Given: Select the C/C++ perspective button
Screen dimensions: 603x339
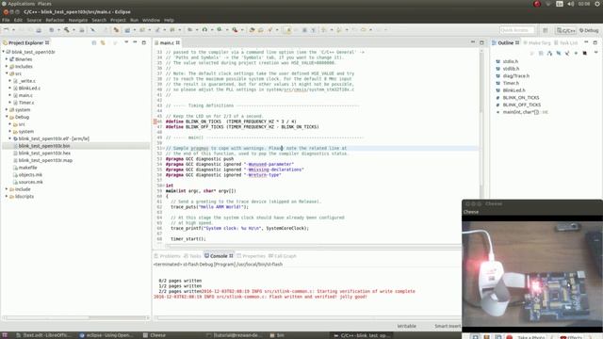Looking at the screenshot, I should coord(565,30).
